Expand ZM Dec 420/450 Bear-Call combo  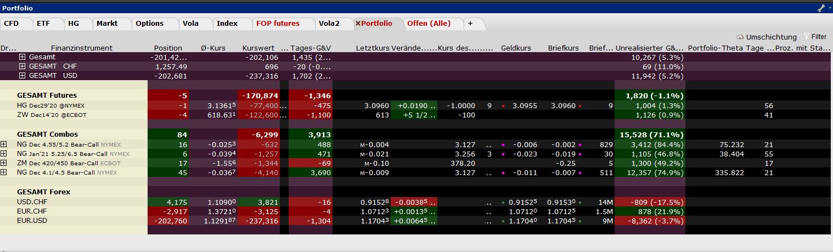pos(4,163)
